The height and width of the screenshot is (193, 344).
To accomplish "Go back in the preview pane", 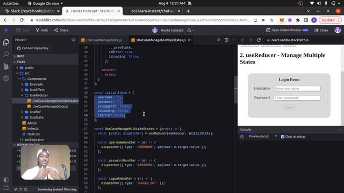I will pyautogui.click(x=242, y=40).
